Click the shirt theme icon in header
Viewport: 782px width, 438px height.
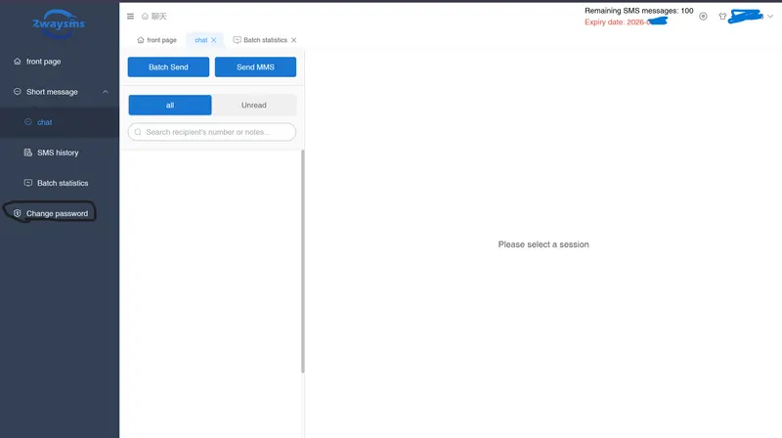coord(722,17)
